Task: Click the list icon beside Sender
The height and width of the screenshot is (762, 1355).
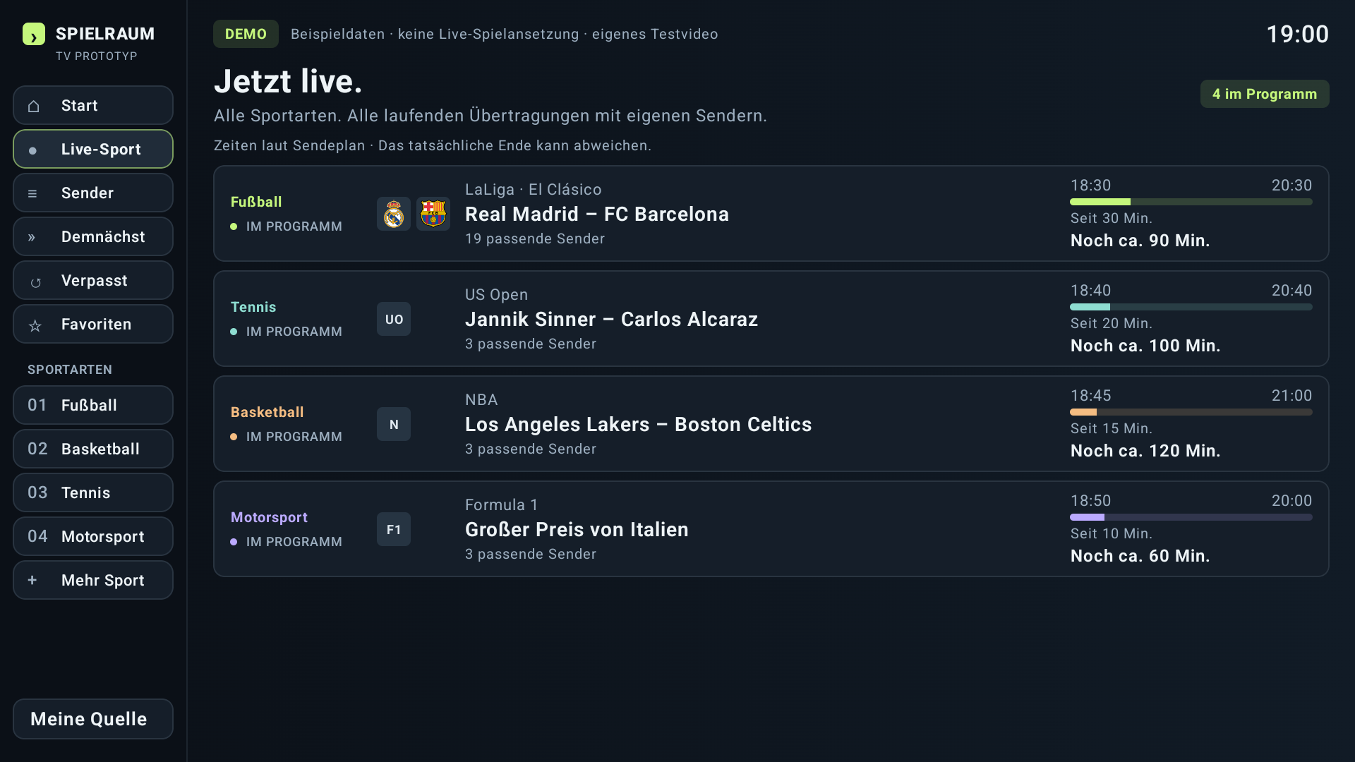Action: 32,193
